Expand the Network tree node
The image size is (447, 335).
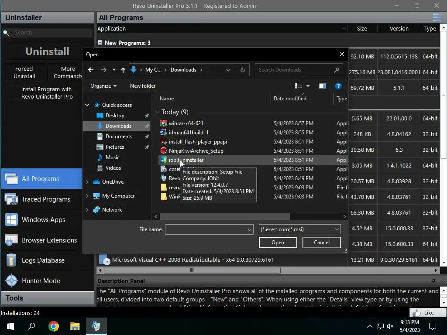[87, 210]
